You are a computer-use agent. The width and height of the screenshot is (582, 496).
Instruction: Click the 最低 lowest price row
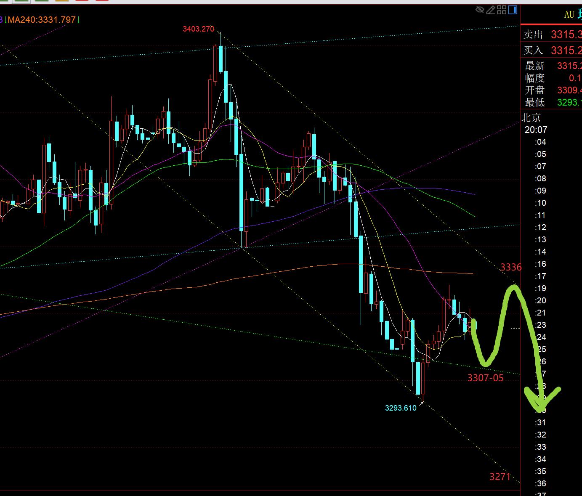tap(551, 102)
